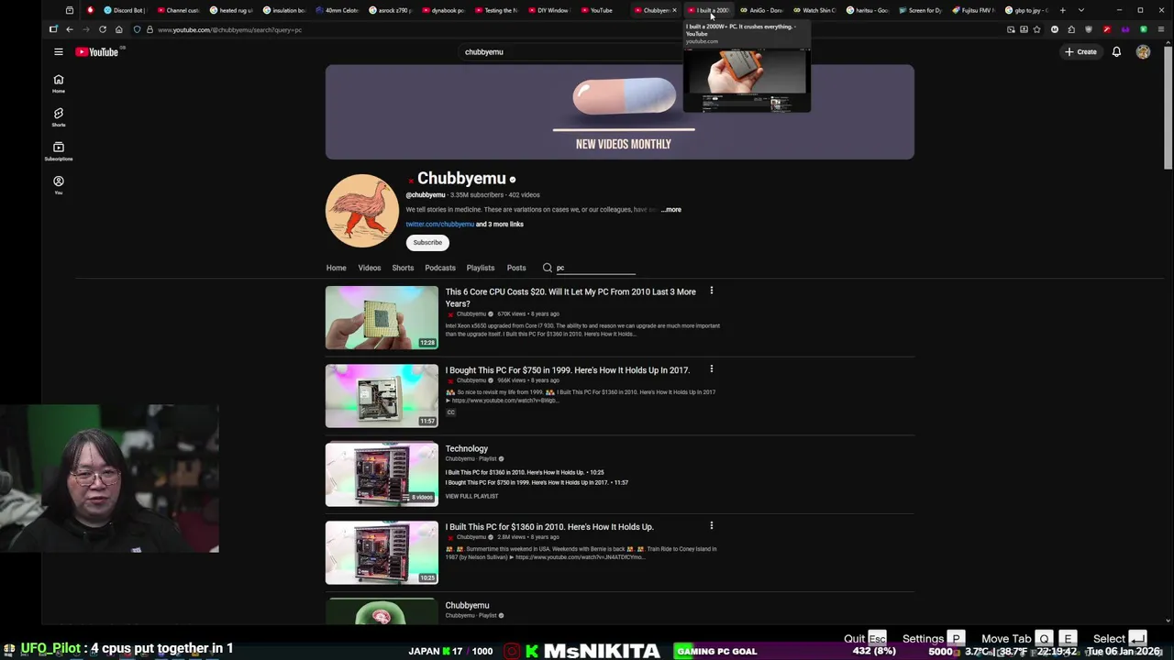Viewport: 1174px width, 660px height.
Task: Open the Technology playlist thumbnail
Action: tap(382, 475)
